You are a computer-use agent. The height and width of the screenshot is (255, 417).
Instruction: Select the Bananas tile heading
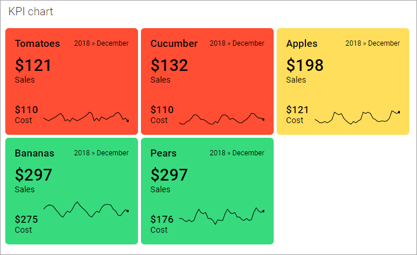click(35, 153)
